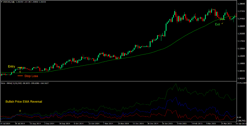Click the 1476.2280 indicator scale value
Viewport: 247px width, 126px height.
[242, 83]
